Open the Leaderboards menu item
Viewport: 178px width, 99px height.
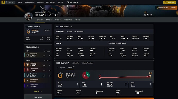[30, 2]
